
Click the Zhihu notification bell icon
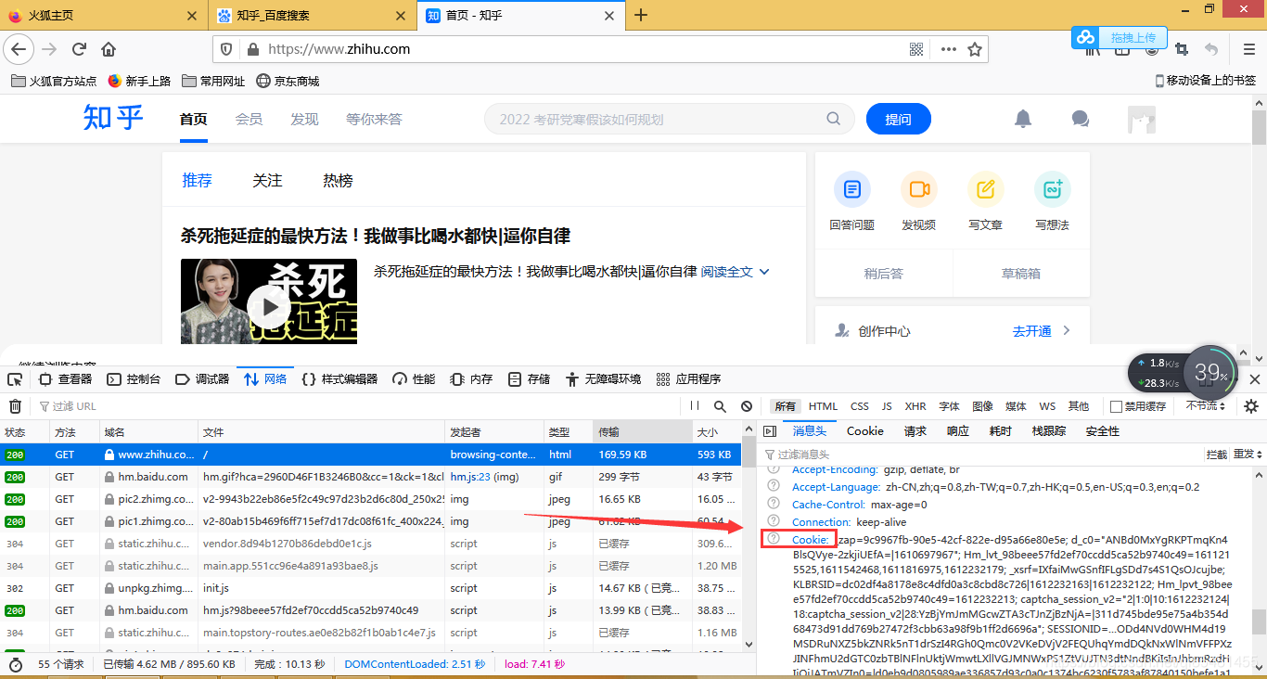tap(1023, 119)
